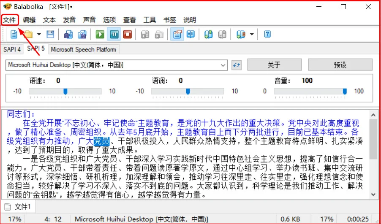Switch to the SAPI 4 tab
Viewport: 381px width, 224px height.
coord(12,49)
